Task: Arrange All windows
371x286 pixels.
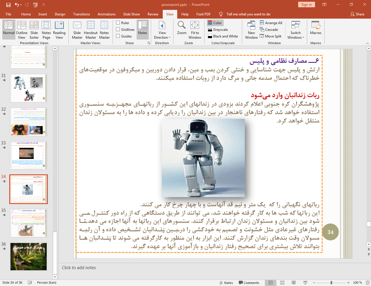Action: 271,23
